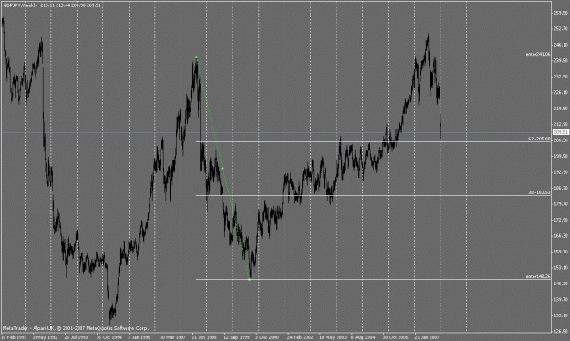Click the 30 Oct 2005 date label
The image size is (570, 341).
point(396,337)
